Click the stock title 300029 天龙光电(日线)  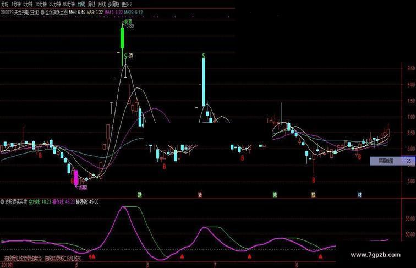20,12
